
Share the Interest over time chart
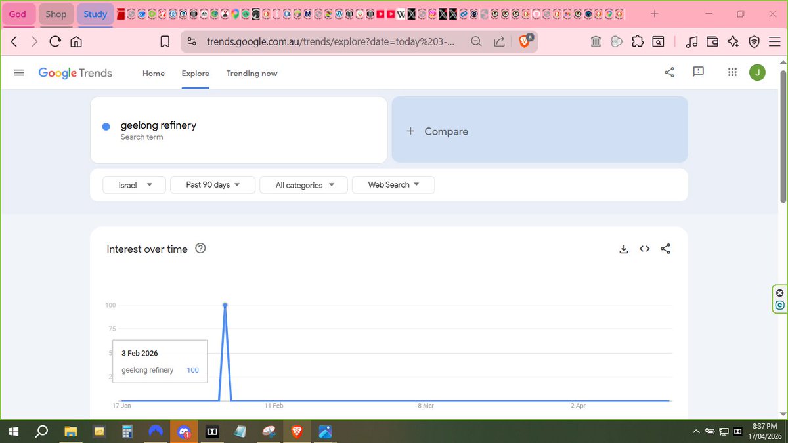coord(665,249)
